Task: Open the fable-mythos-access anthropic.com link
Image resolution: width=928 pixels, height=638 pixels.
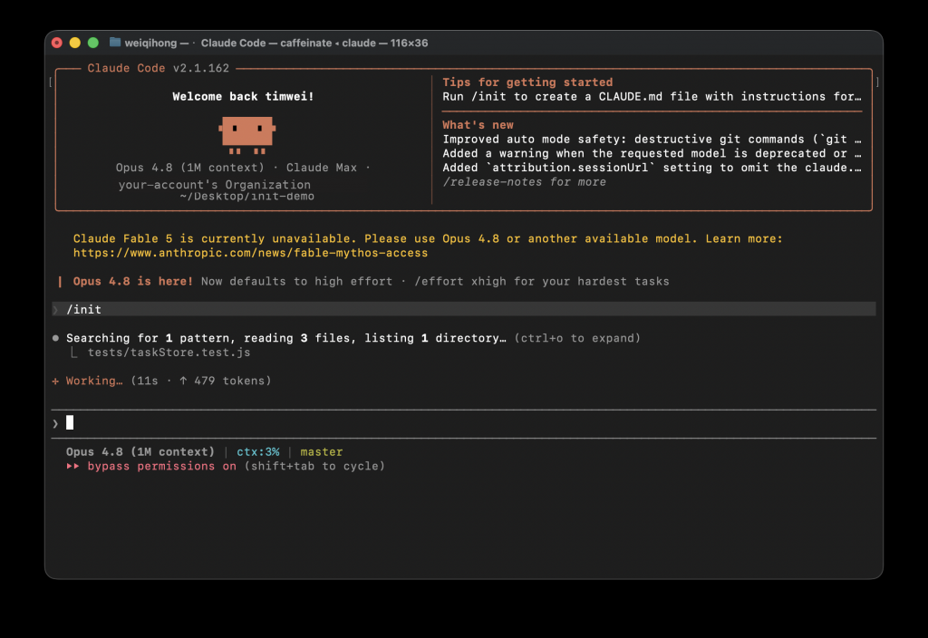Action: [250, 253]
